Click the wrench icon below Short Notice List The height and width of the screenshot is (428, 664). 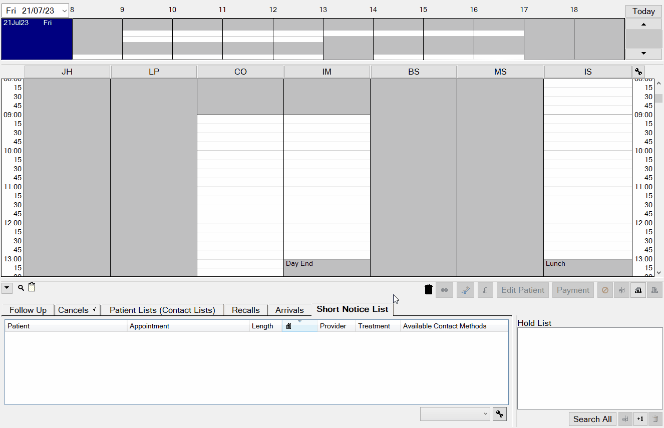click(x=499, y=414)
